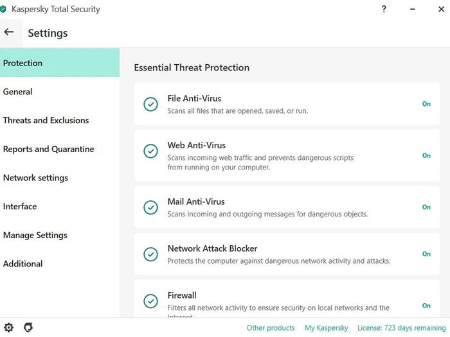Click the Network Attack Blocker checkmark icon
Screen dimensions: 450x337
pos(150,254)
